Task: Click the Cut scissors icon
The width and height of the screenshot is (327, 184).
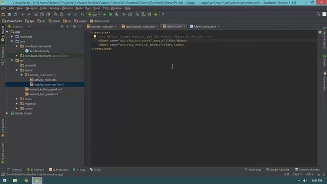Action: pyautogui.click(x=36, y=14)
